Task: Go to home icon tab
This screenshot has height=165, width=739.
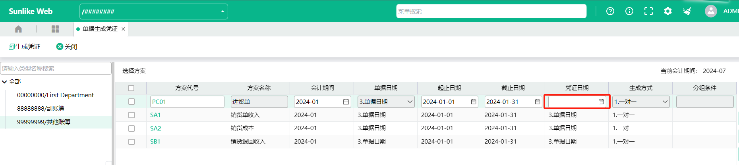Action: point(18,29)
